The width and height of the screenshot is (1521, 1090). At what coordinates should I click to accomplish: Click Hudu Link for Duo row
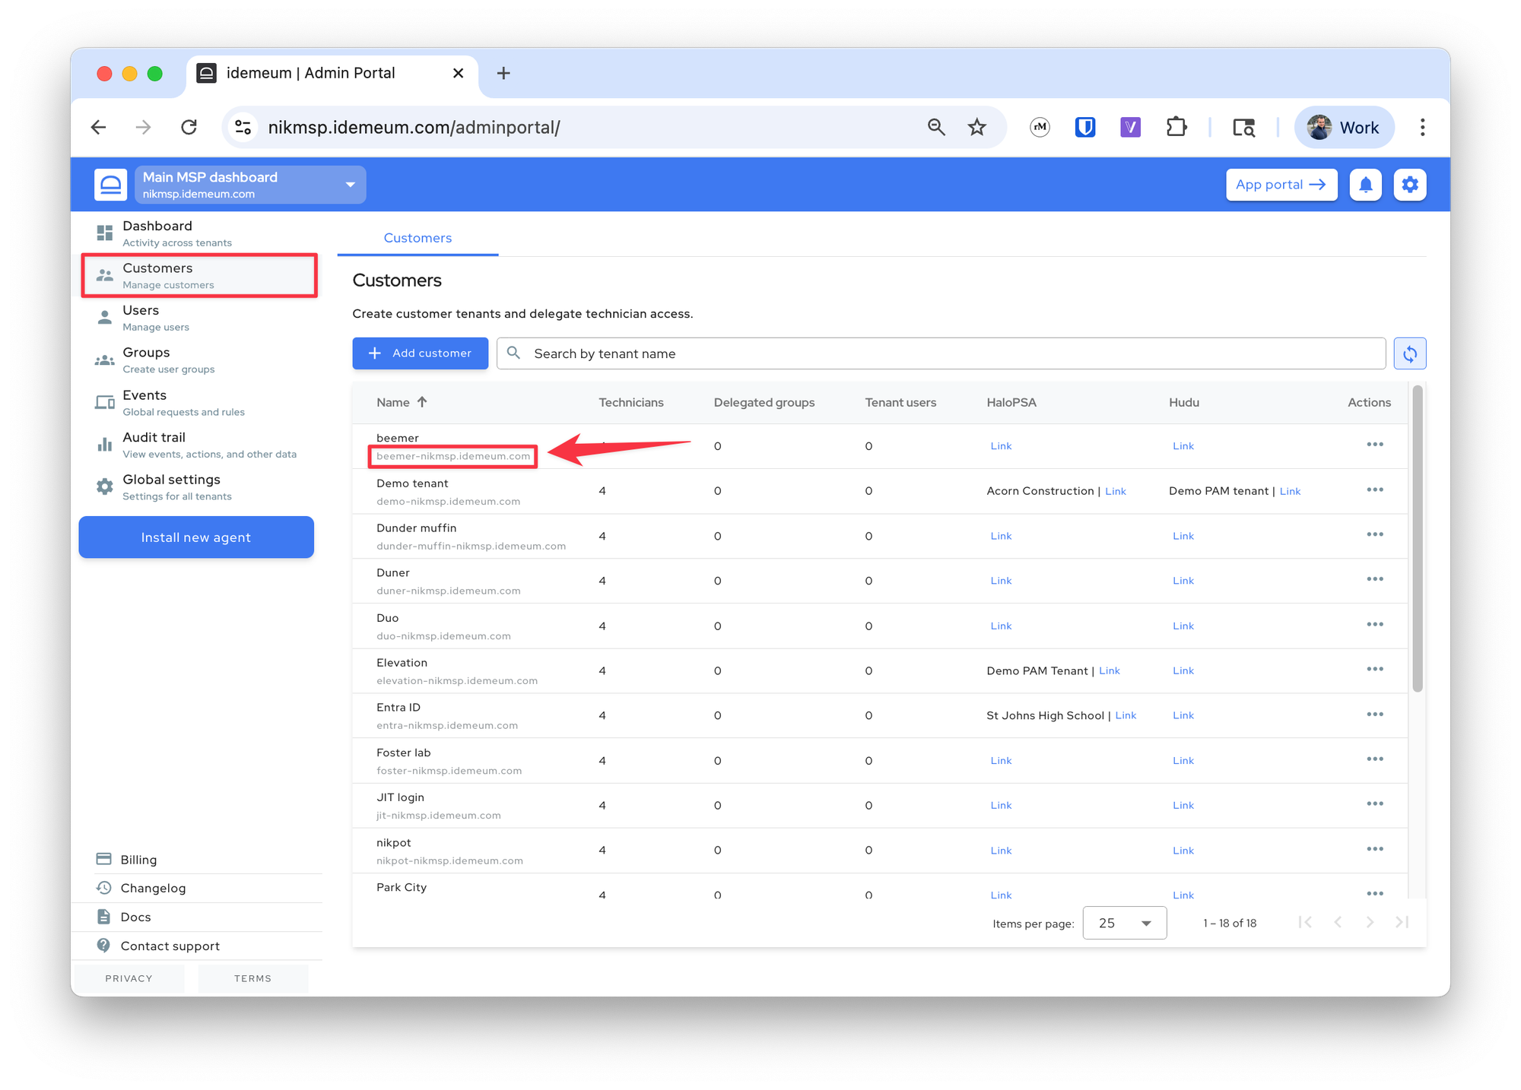pyautogui.click(x=1183, y=626)
